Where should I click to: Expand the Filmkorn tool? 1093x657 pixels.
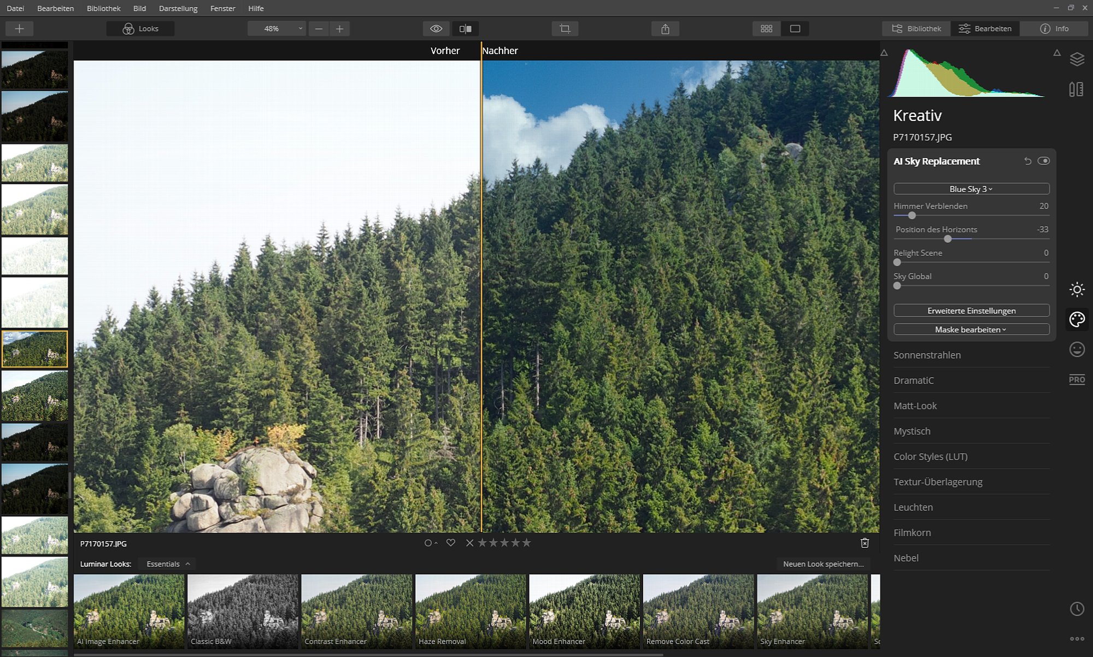pos(971,532)
